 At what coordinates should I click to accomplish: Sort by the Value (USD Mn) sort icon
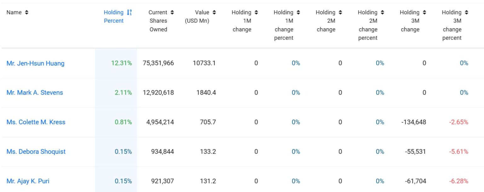tap(214, 12)
